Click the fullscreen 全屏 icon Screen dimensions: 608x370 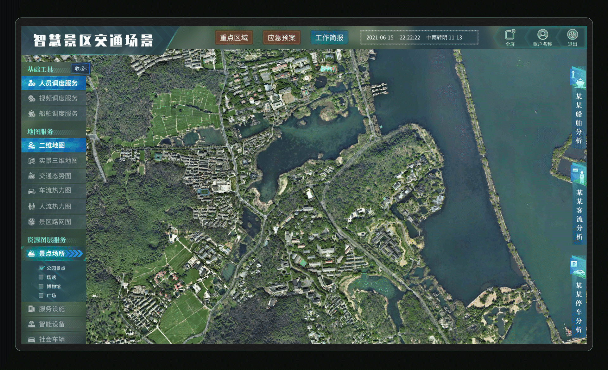coord(510,34)
